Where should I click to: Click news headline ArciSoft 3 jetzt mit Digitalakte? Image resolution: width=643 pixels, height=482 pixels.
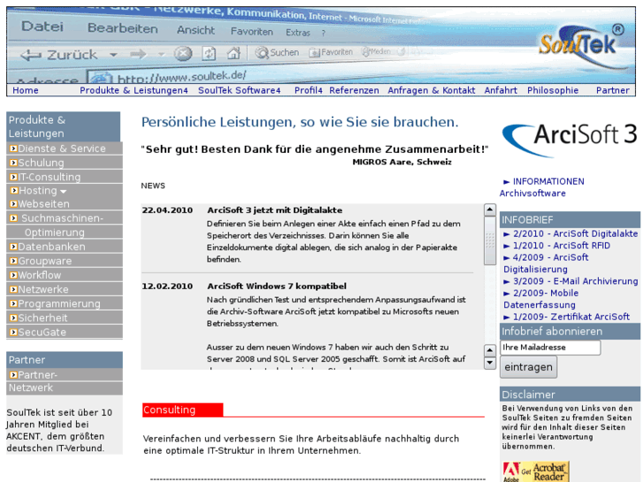[x=274, y=210]
